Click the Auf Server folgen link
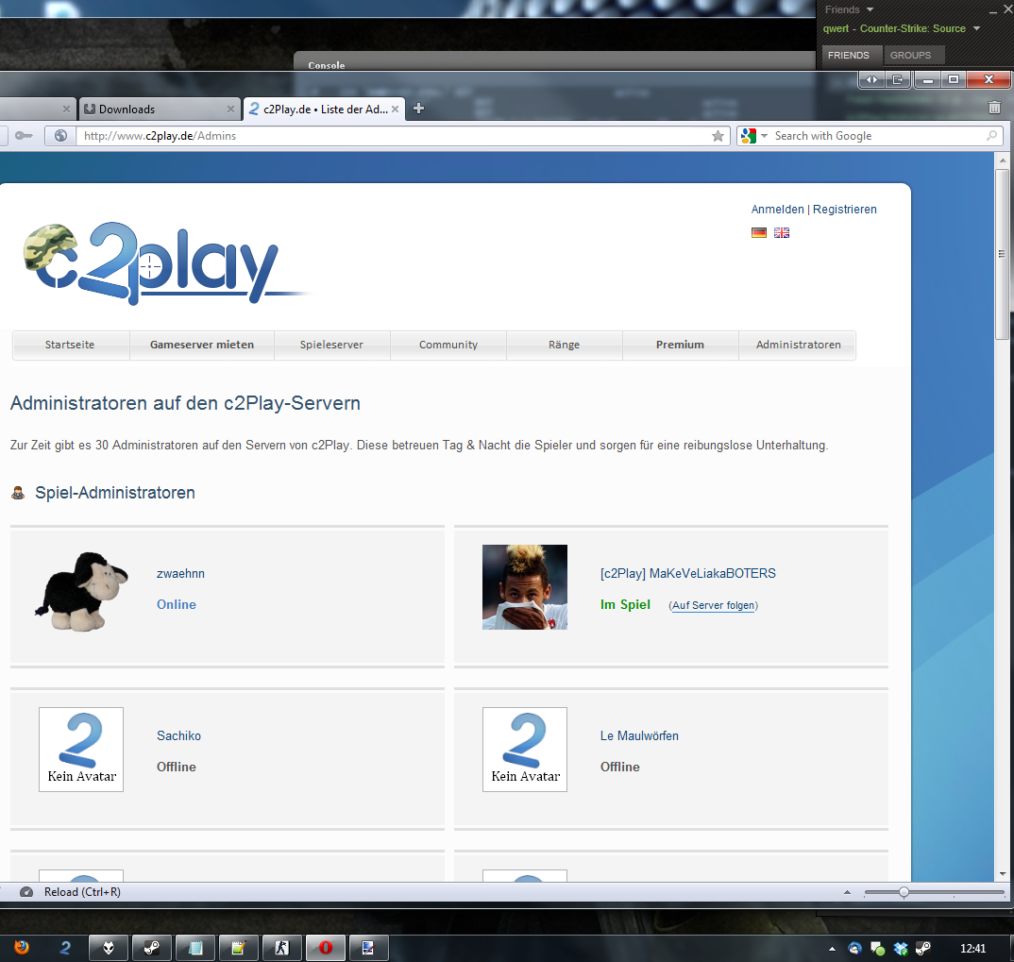This screenshot has width=1014, height=962. (713, 605)
